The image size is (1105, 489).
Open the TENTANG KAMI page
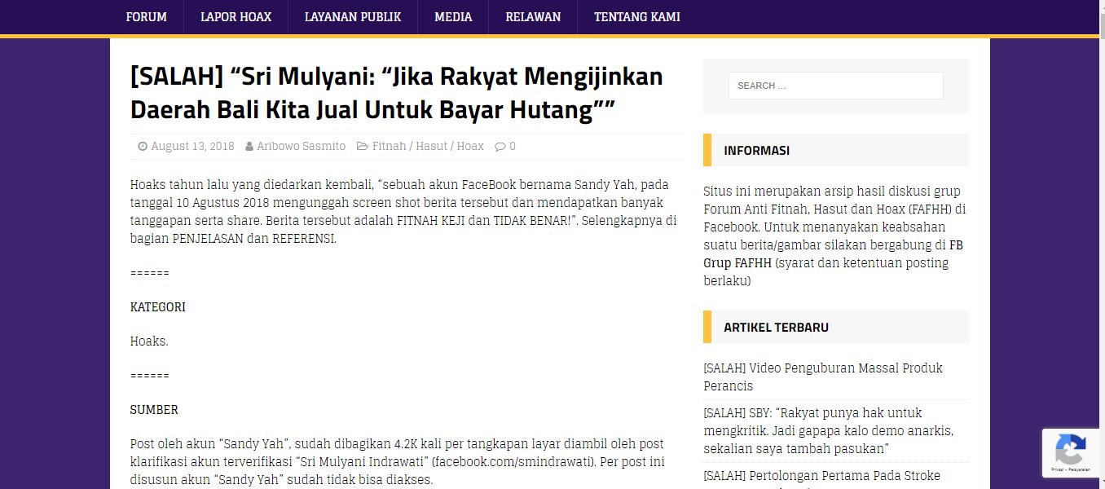click(x=637, y=16)
